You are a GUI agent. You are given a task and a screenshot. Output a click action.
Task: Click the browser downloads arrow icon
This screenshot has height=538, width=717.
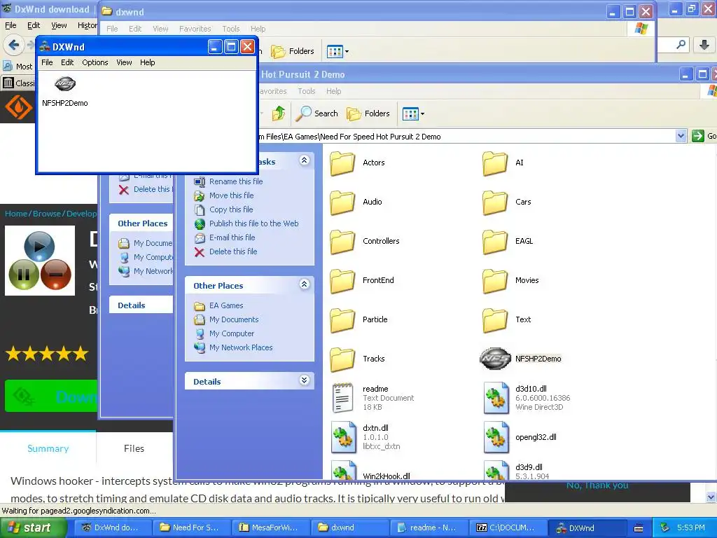[704, 45]
